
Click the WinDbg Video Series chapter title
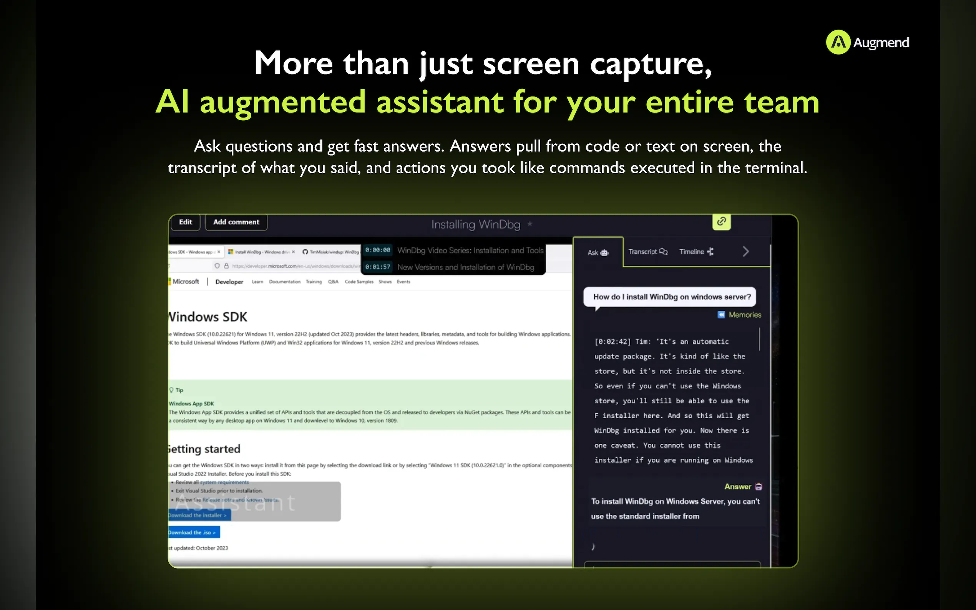470,250
